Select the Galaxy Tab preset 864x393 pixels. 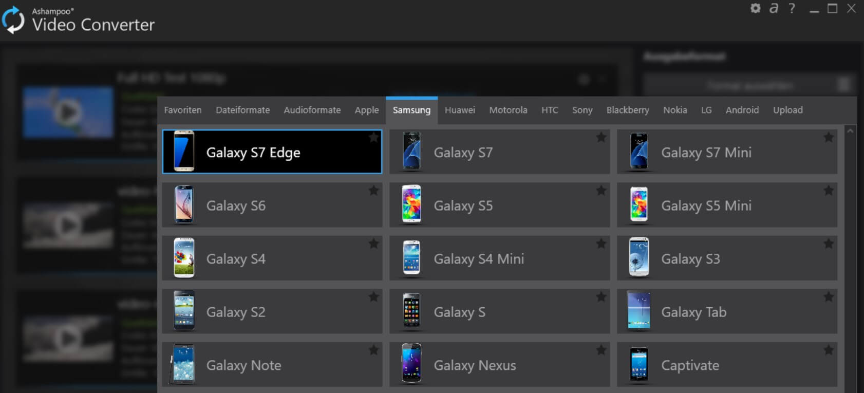727,311
